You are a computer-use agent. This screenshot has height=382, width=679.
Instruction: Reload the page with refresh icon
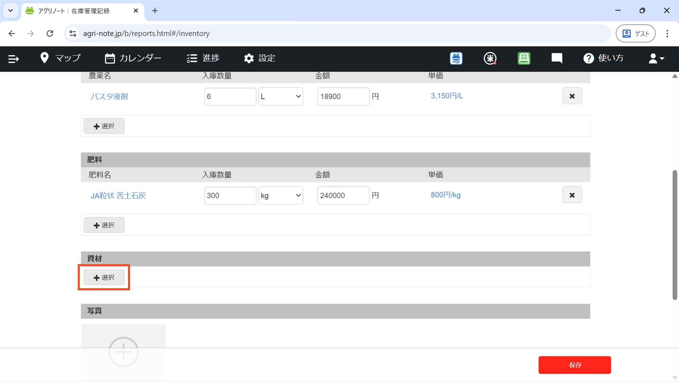(x=50, y=33)
